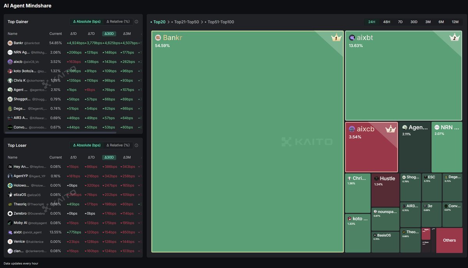The width and height of the screenshot is (468, 268).
Task: Sort Top Loser by Δ3M column
Action: coord(127,157)
